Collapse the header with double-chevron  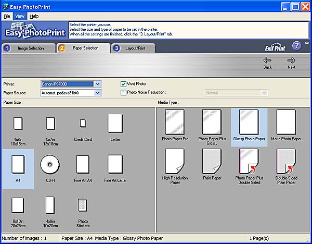pyautogui.click(x=307, y=44)
